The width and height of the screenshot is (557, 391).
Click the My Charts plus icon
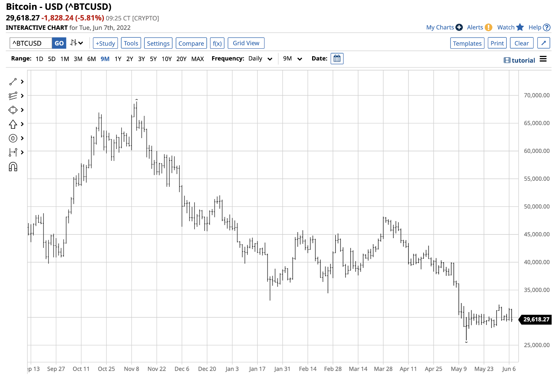coord(459,27)
